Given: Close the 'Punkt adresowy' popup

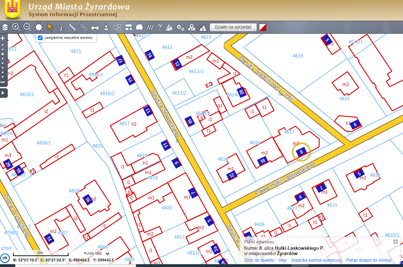Looking at the screenshot, I should 396,242.
